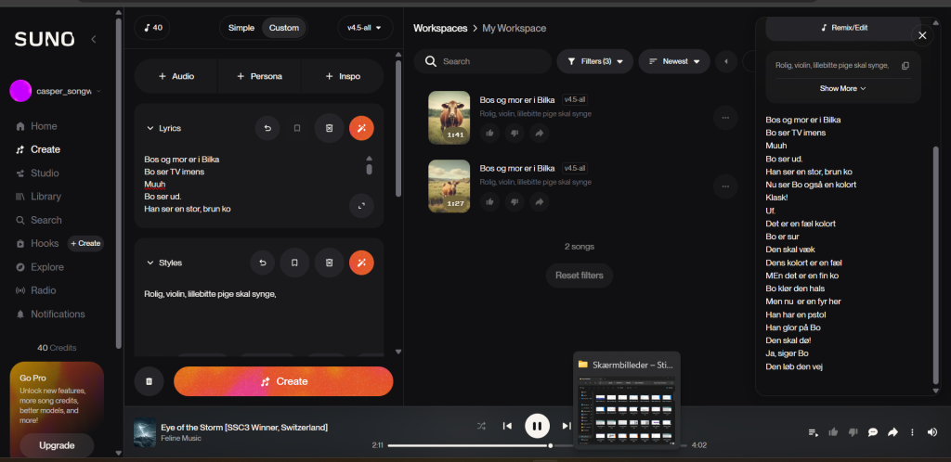Copy the style prompt in details panel
951x462 pixels.
click(905, 66)
